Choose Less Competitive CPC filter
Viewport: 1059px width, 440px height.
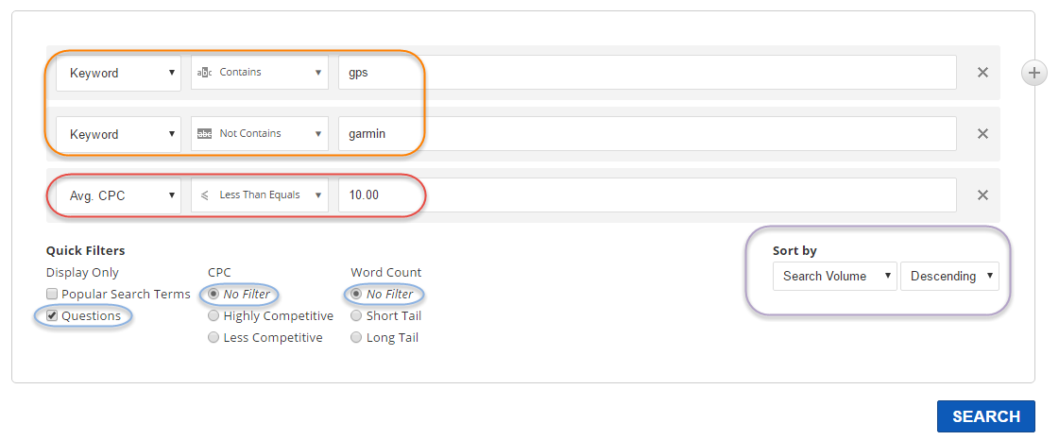[214, 338]
